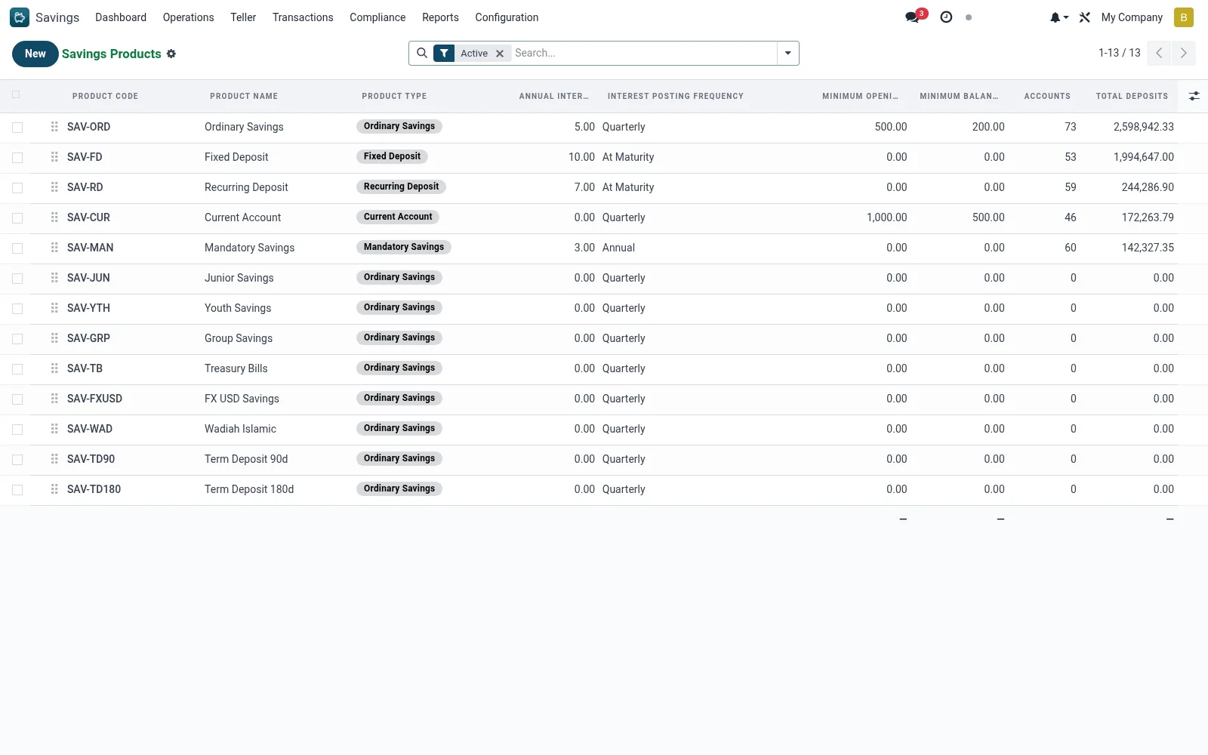Open the Fixed Deposit product record
Screen dimensions: 1208x755
pos(236,157)
